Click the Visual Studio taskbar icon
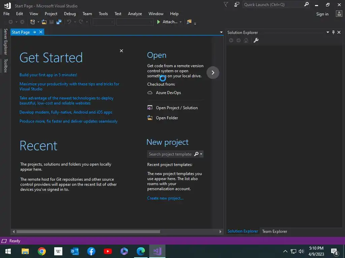Image resolution: width=345 pixels, height=258 pixels. (x=157, y=251)
